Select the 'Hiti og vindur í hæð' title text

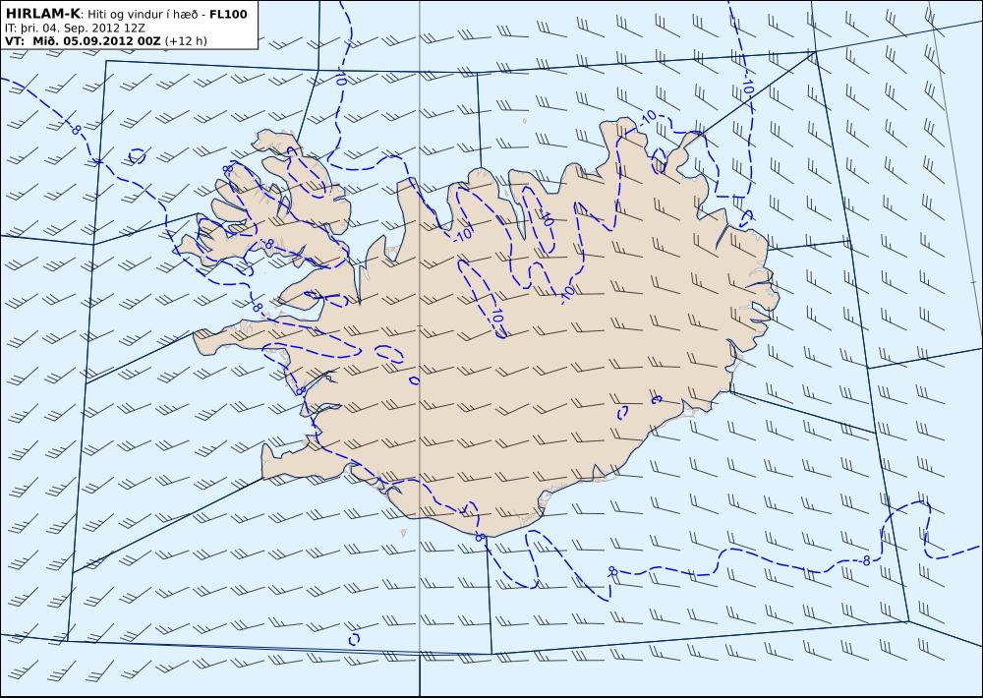click(x=141, y=15)
